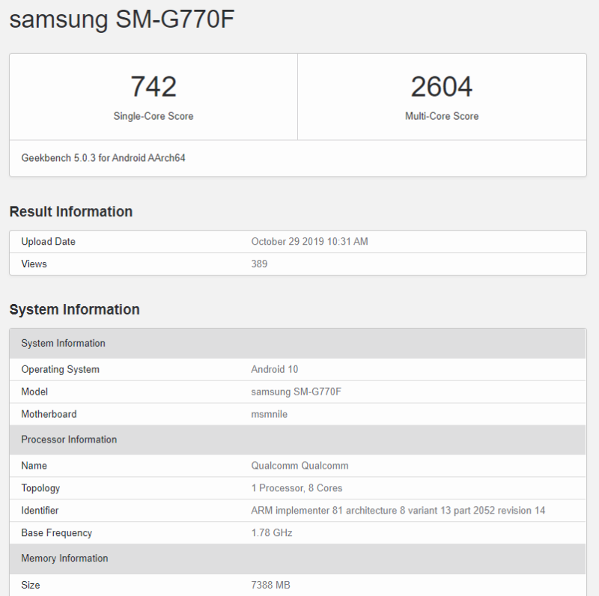Click the Result Information heading
The image size is (599, 596).
71,212
